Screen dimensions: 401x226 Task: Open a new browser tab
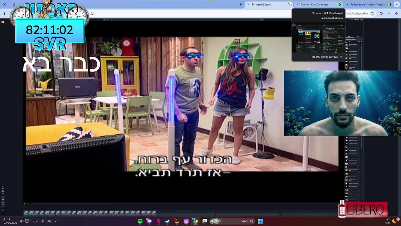[x=241, y=4]
